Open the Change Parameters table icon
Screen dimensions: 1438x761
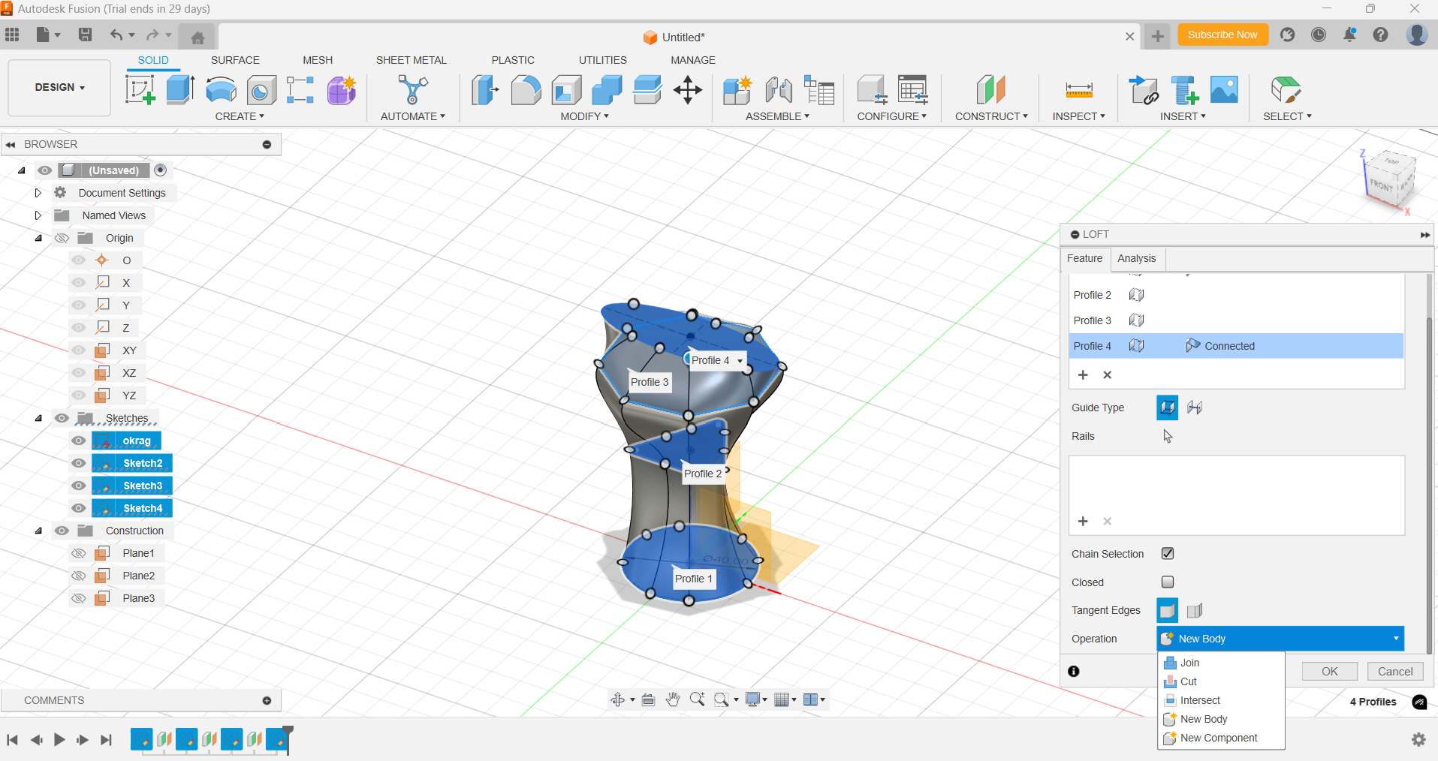912,90
